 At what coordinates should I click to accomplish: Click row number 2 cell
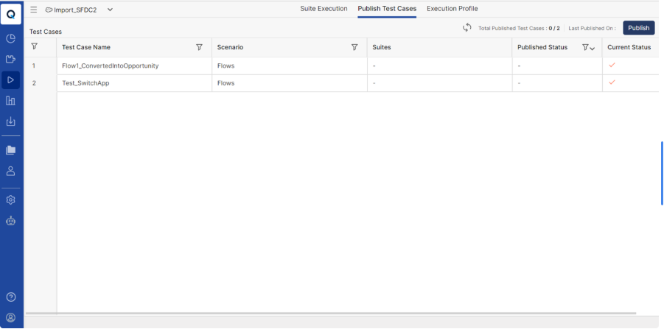34,83
